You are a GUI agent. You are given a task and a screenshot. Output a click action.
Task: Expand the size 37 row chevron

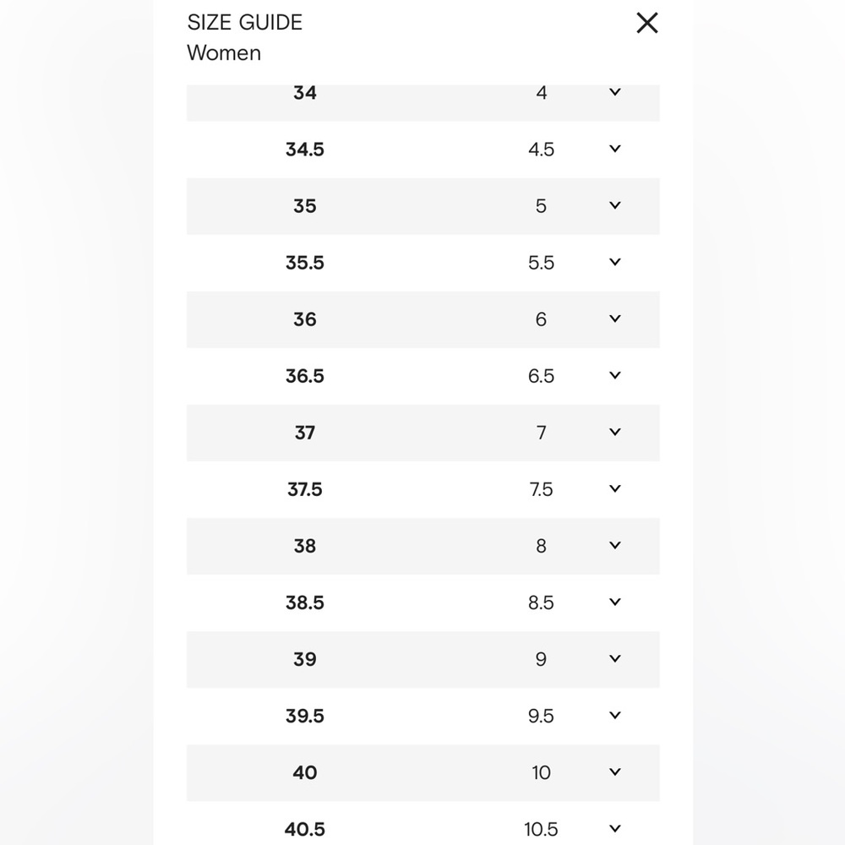coord(615,432)
